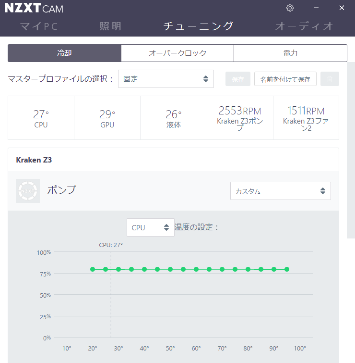Click the vertical scrollbar on the right
Screen dimensions: 355x363
pyautogui.click(x=351, y=150)
